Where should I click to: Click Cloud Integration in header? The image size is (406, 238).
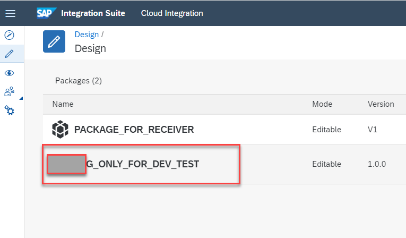click(172, 13)
